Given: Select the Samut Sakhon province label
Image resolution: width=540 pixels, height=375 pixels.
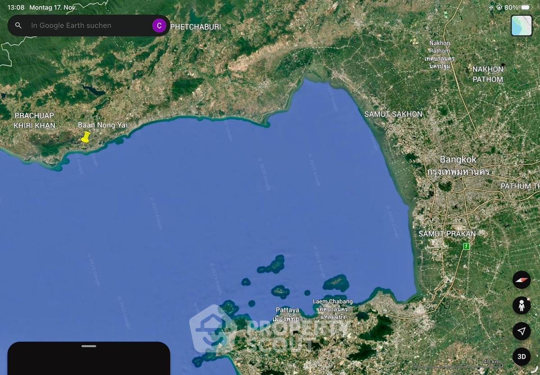Looking at the screenshot, I should click(x=393, y=114).
